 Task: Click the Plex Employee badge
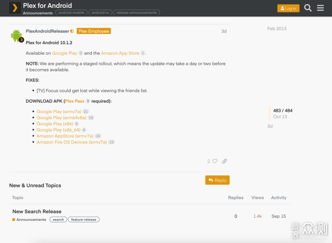[94, 31]
